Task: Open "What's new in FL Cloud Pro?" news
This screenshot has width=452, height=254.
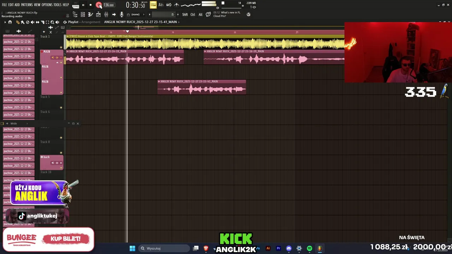Action: (x=227, y=14)
